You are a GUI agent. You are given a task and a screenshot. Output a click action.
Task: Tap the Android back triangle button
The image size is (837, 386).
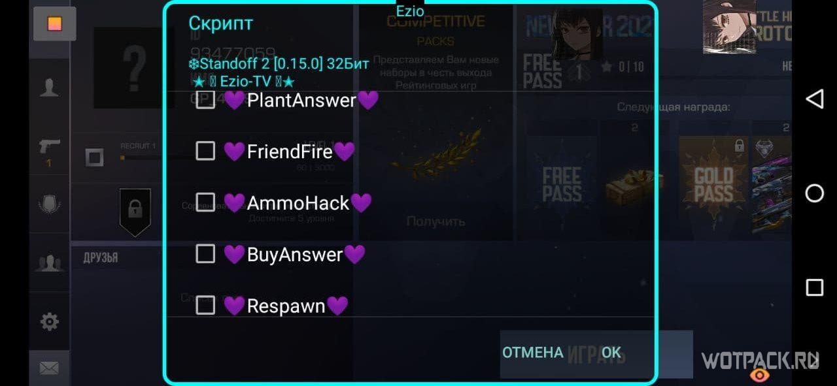point(814,99)
